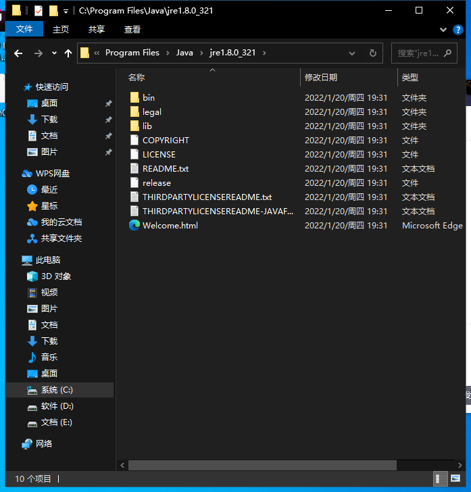Expand chevron after Program Files breadcrumb

pyautogui.click(x=168, y=53)
